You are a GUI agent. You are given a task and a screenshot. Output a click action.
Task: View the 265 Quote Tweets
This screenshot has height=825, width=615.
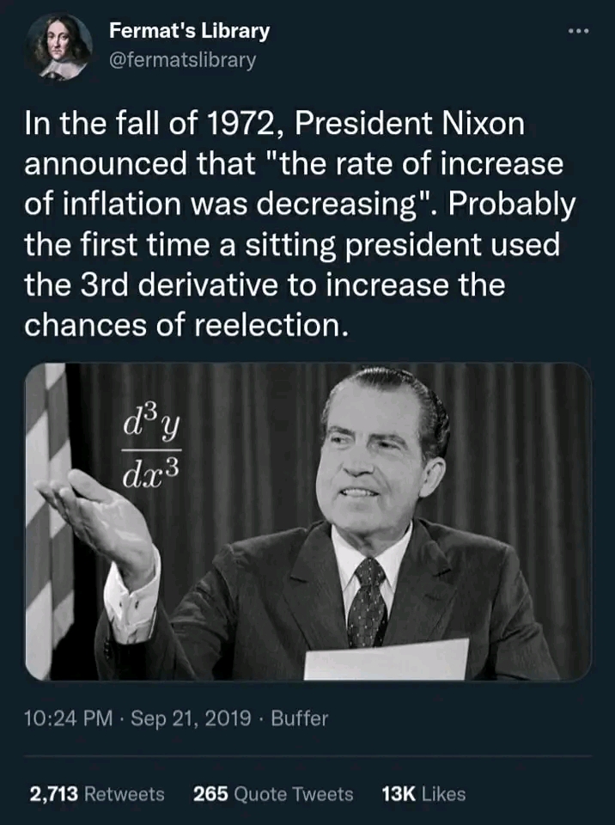coord(273,794)
